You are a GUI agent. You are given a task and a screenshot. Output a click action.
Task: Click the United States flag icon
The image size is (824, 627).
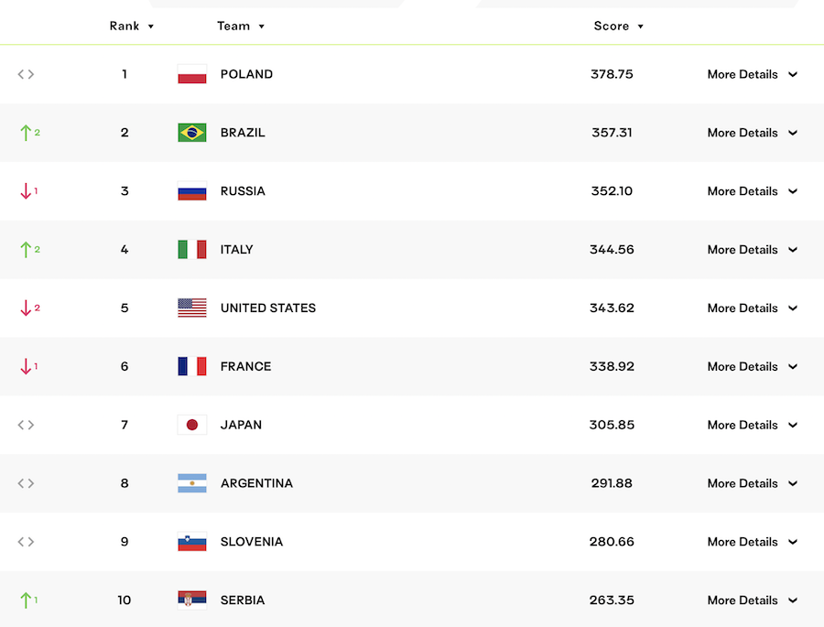coord(192,308)
